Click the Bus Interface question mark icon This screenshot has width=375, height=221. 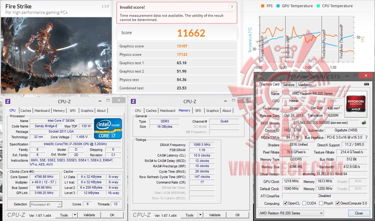coord(367,137)
